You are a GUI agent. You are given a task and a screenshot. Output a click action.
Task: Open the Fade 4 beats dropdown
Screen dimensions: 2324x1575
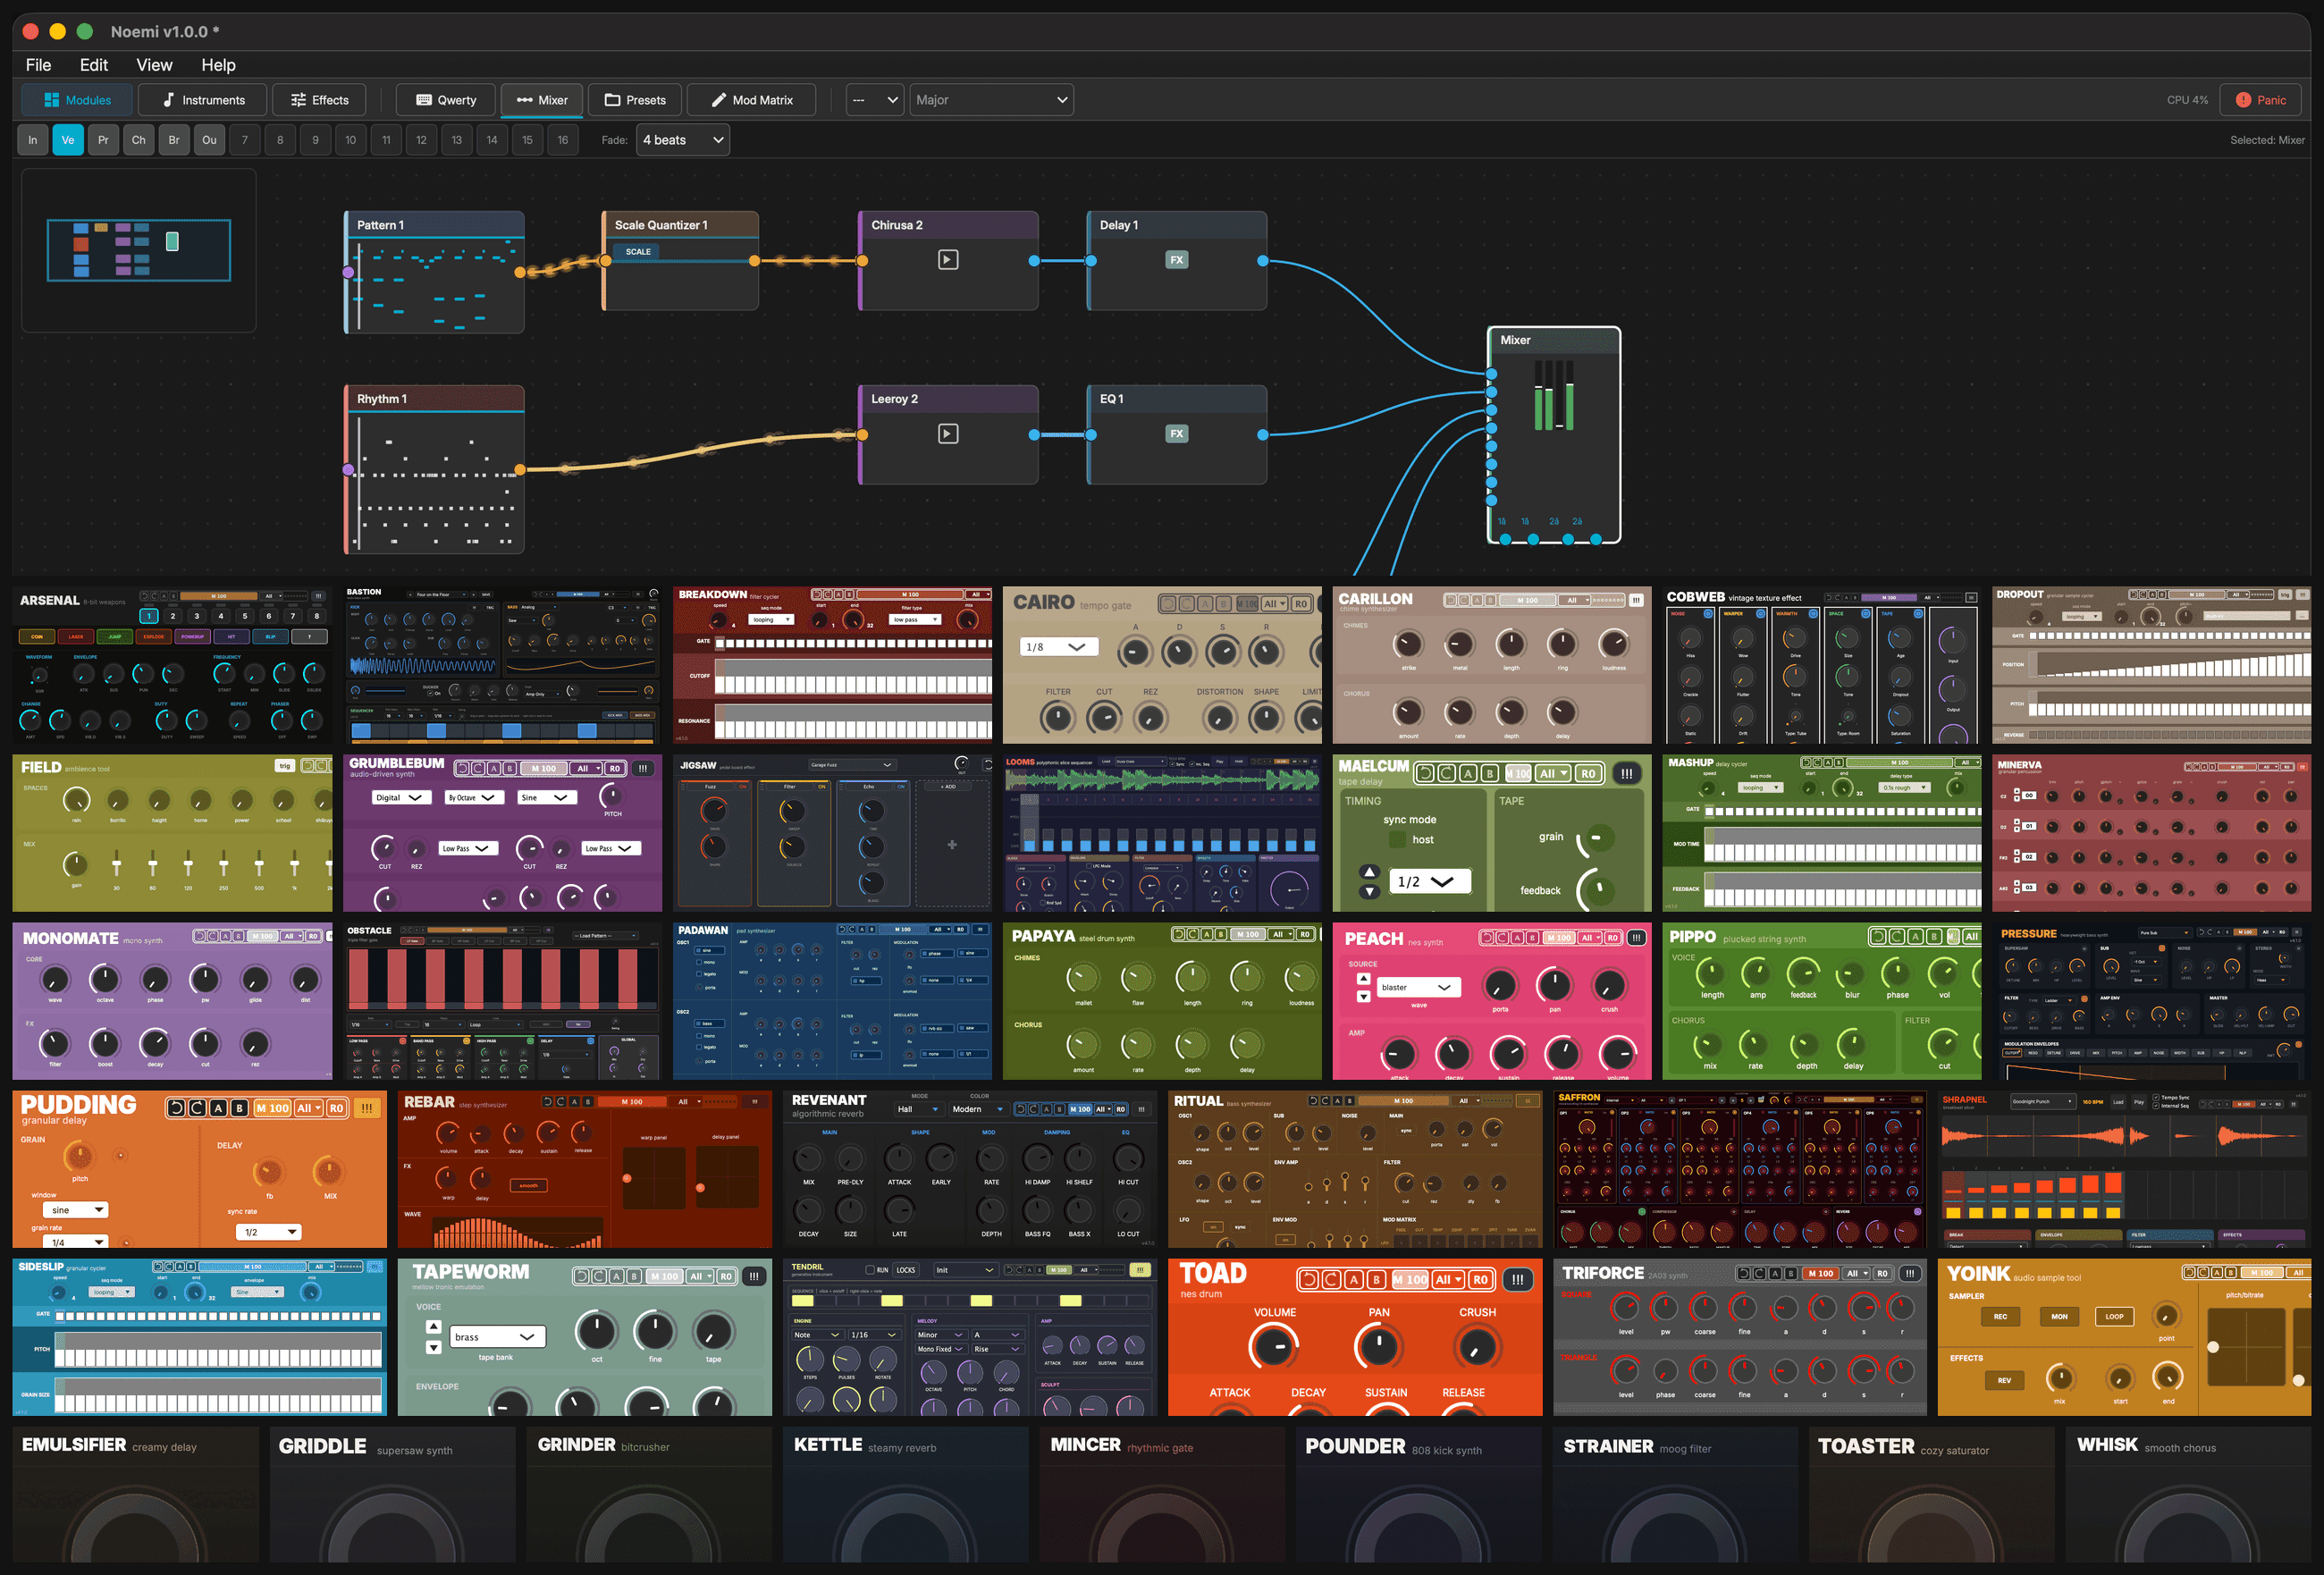(683, 140)
